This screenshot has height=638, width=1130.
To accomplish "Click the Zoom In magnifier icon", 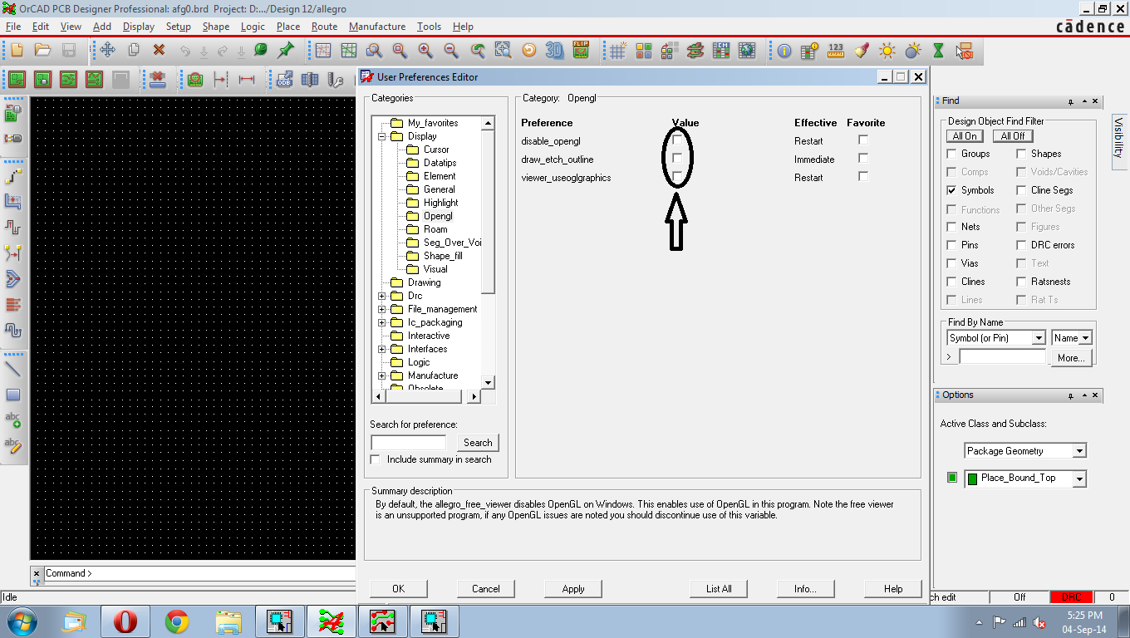I will [425, 51].
